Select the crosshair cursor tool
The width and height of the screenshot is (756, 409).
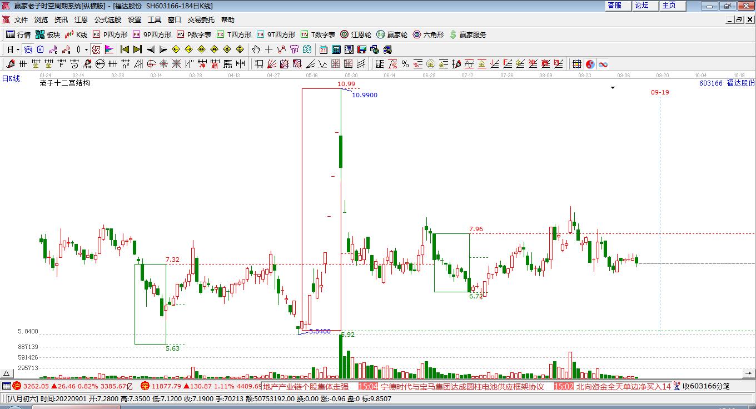(269, 49)
